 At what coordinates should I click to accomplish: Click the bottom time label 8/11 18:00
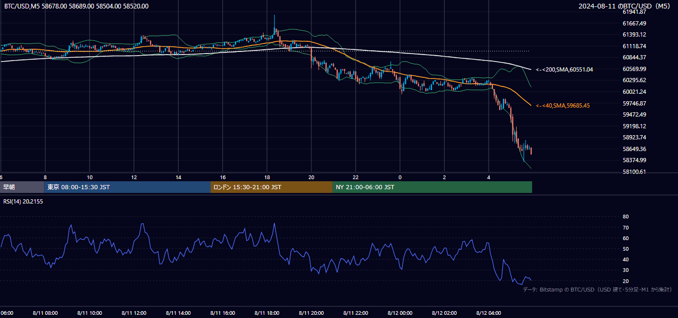[267, 313]
